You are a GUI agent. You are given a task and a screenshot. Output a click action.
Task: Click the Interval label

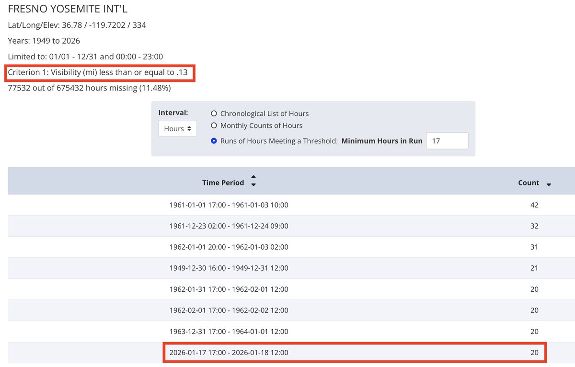[x=173, y=113]
